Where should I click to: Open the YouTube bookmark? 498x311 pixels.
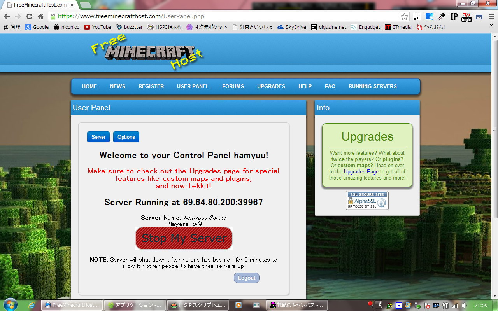98,27
